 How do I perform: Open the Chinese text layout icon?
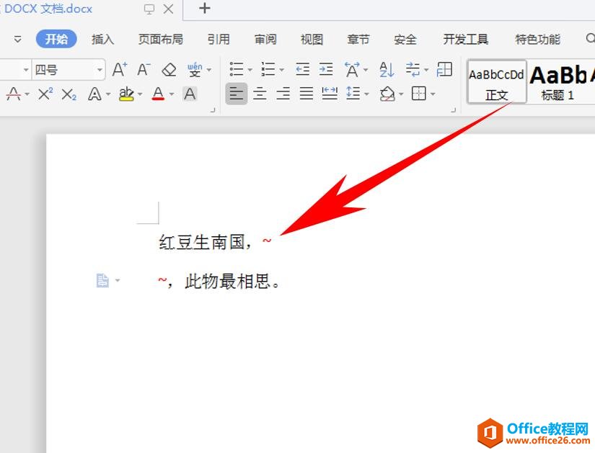coord(352,69)
